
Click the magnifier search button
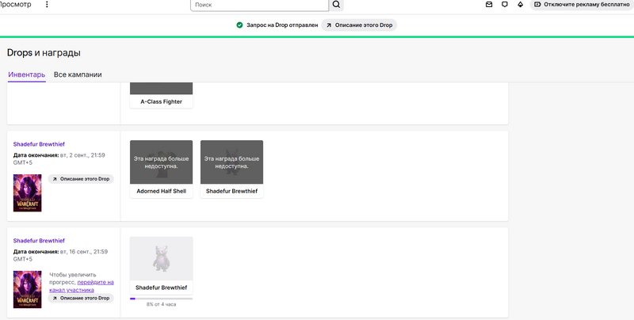point(336,5)
